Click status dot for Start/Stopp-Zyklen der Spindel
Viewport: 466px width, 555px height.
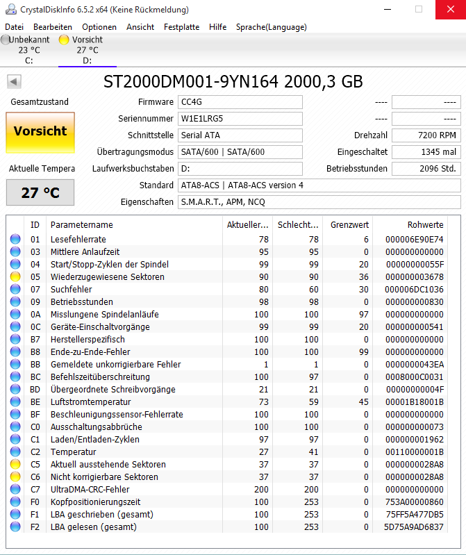15,264
